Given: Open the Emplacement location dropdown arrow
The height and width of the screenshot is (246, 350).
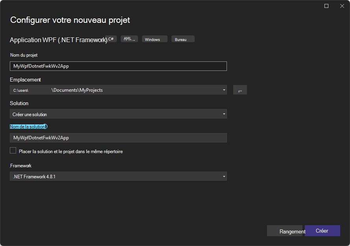Looking at the screenshot, I should [223, 90].
